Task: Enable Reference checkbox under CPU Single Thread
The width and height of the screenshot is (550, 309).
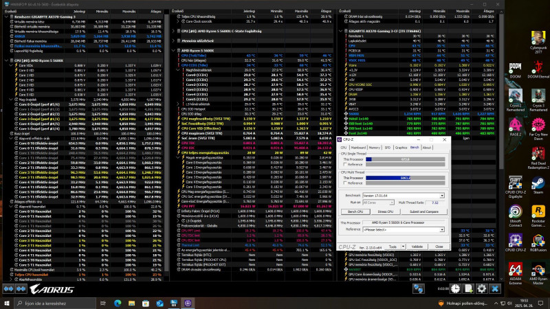Action: tap(345, 164)
